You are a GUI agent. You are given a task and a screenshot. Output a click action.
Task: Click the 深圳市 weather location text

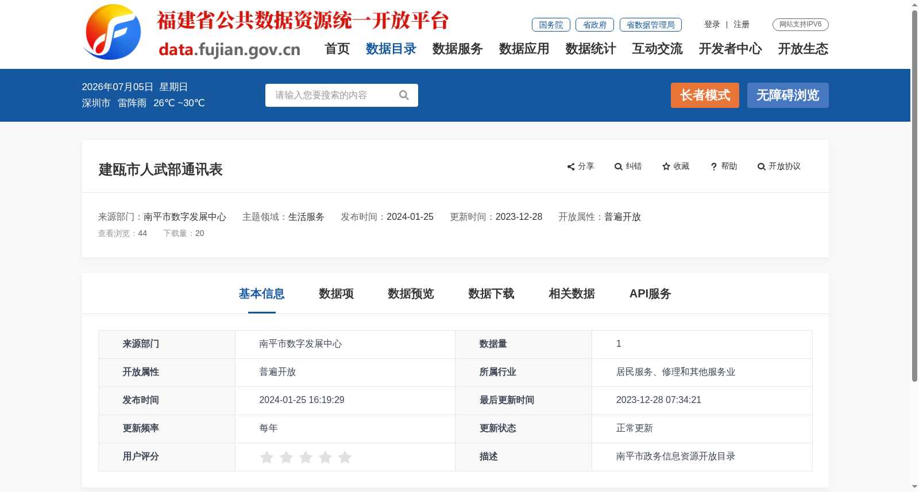coord(96,103)
